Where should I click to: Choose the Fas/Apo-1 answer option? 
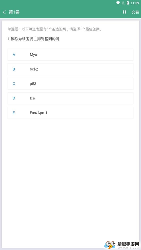click(70, 113)
